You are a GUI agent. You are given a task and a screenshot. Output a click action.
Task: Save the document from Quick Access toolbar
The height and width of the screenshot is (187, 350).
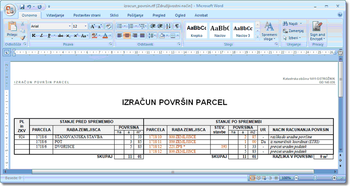(22, 7)
